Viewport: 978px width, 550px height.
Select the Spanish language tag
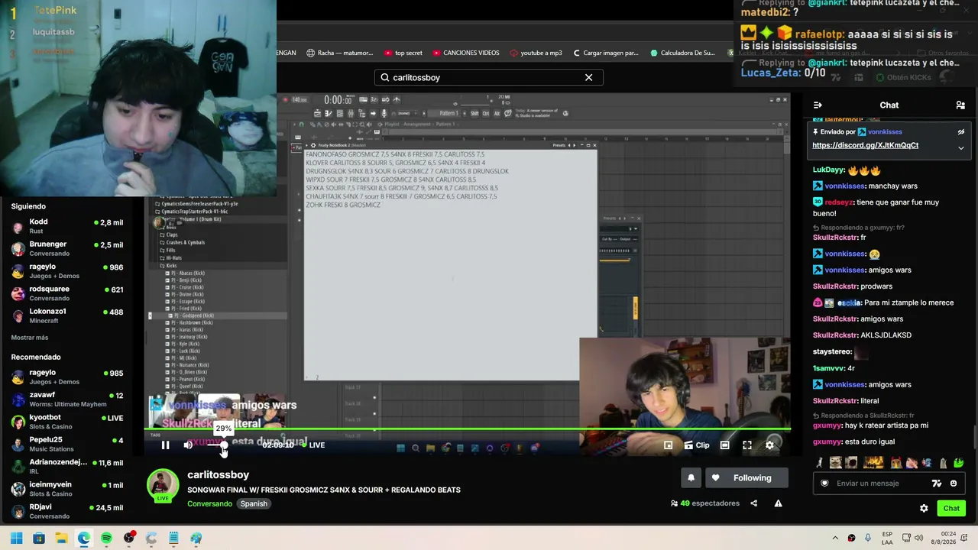point(254,503)
